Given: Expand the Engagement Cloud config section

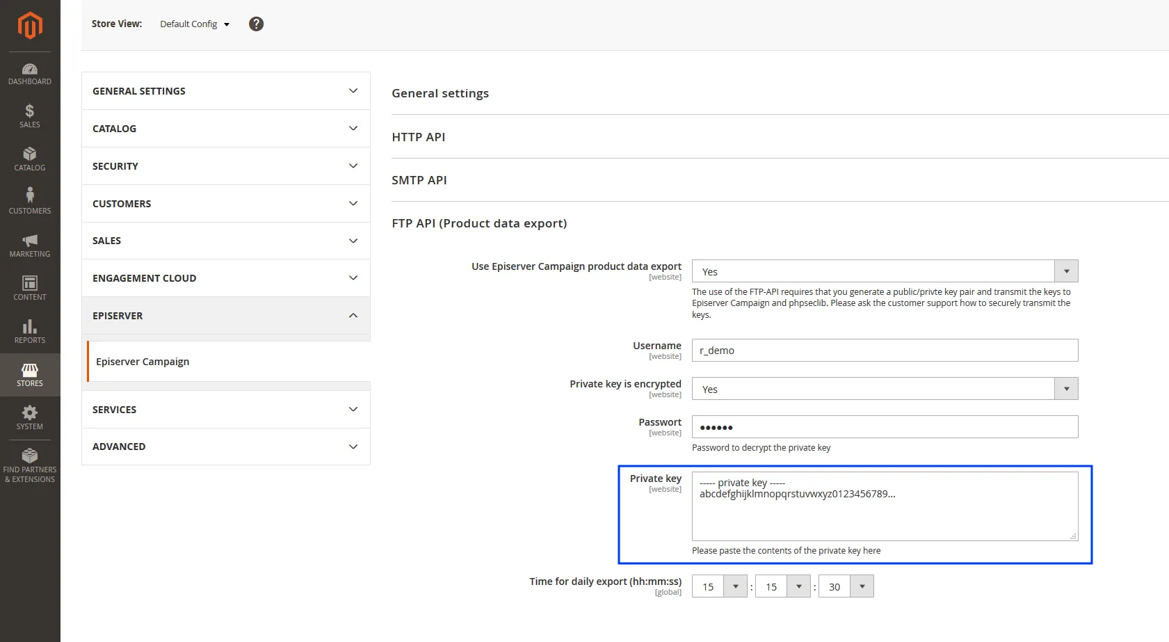Looking at the screenshot, I should (226, 278).
